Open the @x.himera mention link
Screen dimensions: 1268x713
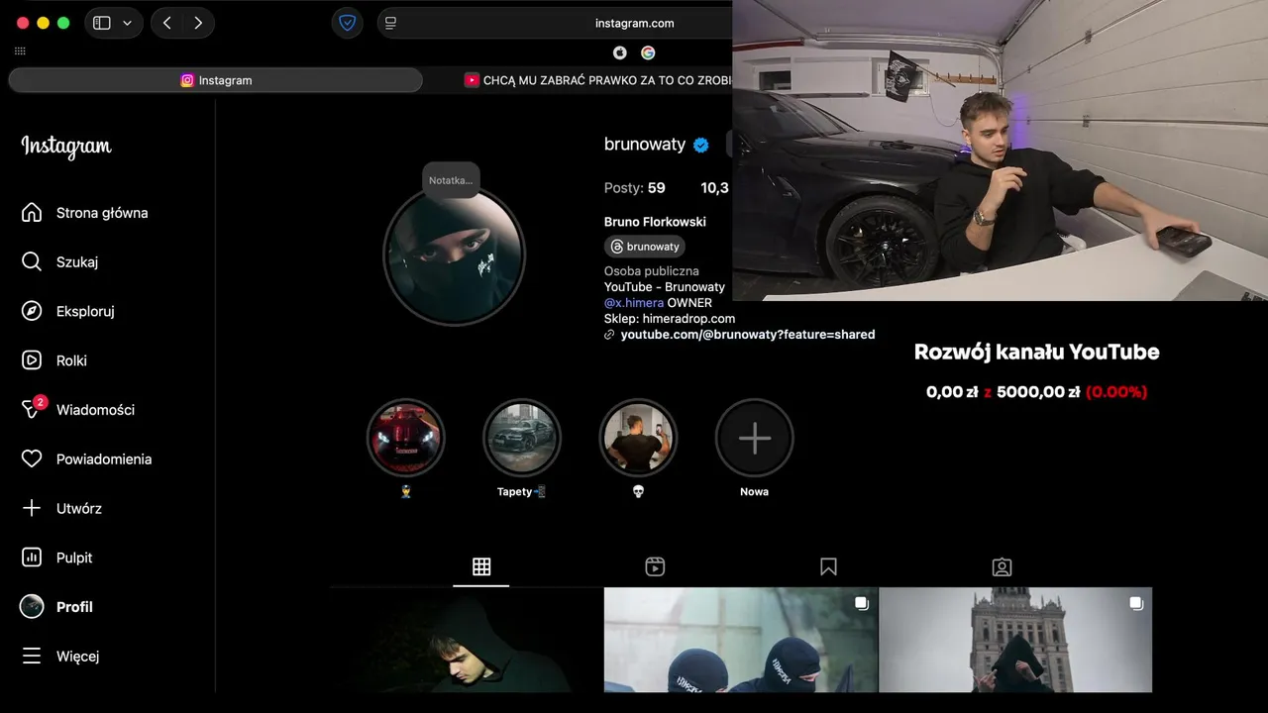(634, 302)
